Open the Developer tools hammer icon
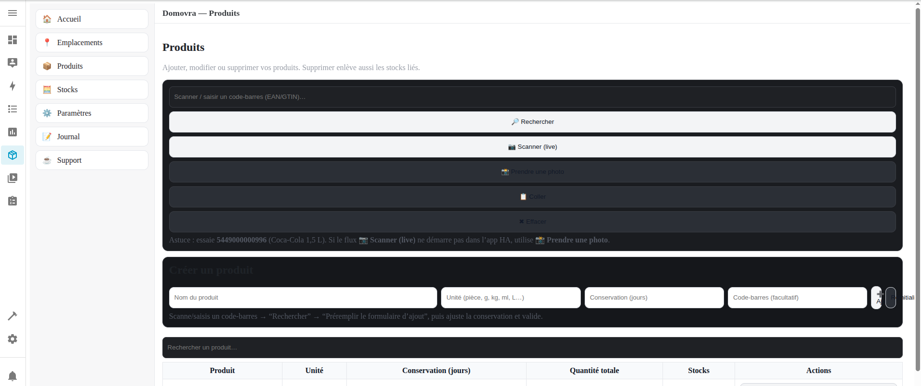921x386 pixels. pos(12,316)
